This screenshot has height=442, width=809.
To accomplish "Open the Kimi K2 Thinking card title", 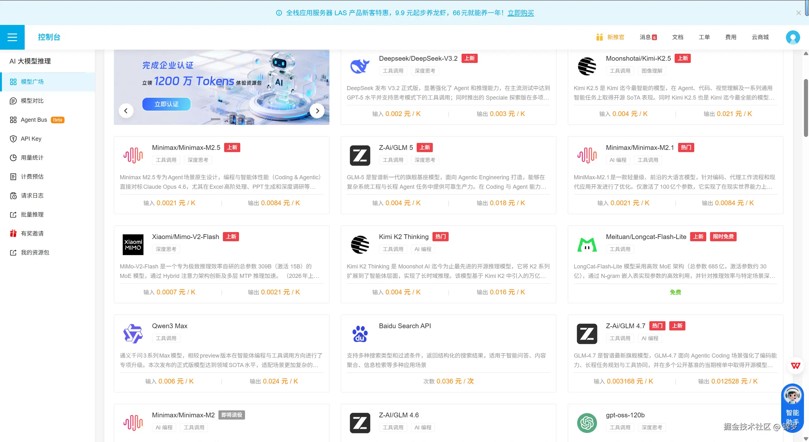I will [404, 237].
